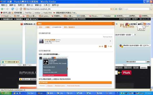This screenshot has width=153, height=95.
Task: Open 我的檔案 in Plurk top bar
Action: pos(7,19)
